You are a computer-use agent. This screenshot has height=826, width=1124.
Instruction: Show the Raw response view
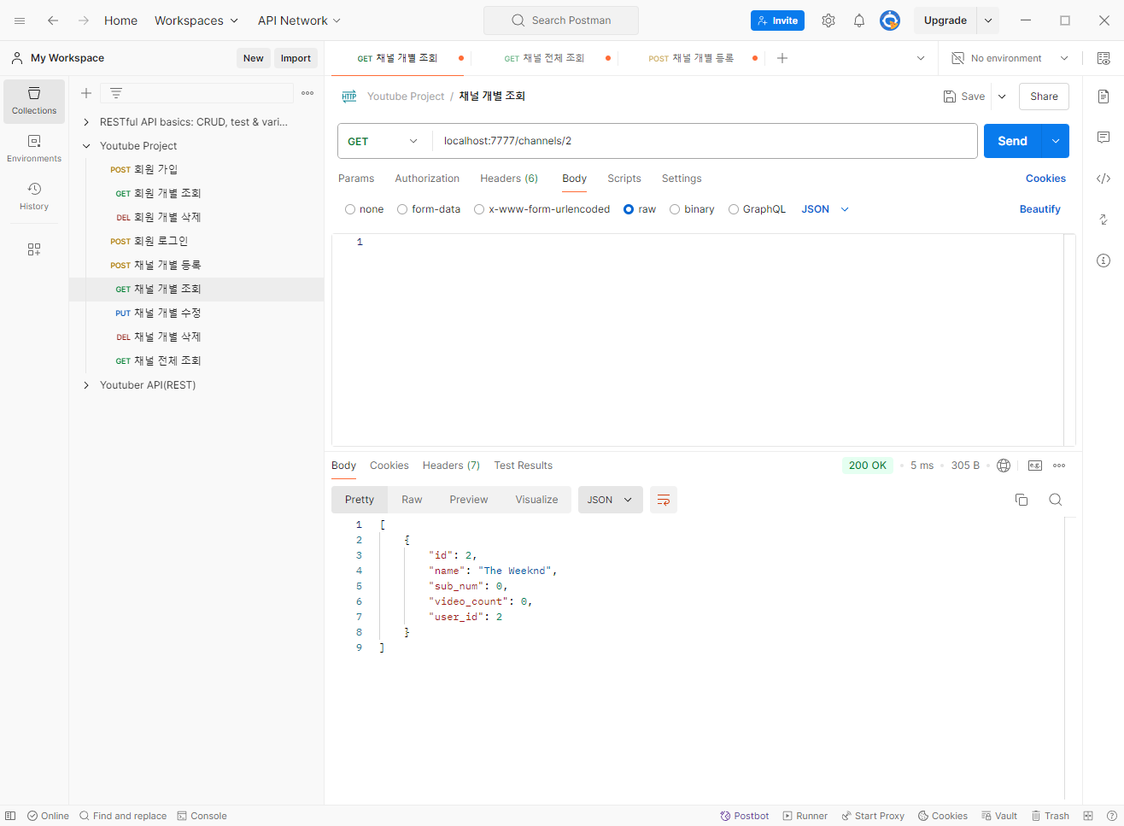point(412,500)
